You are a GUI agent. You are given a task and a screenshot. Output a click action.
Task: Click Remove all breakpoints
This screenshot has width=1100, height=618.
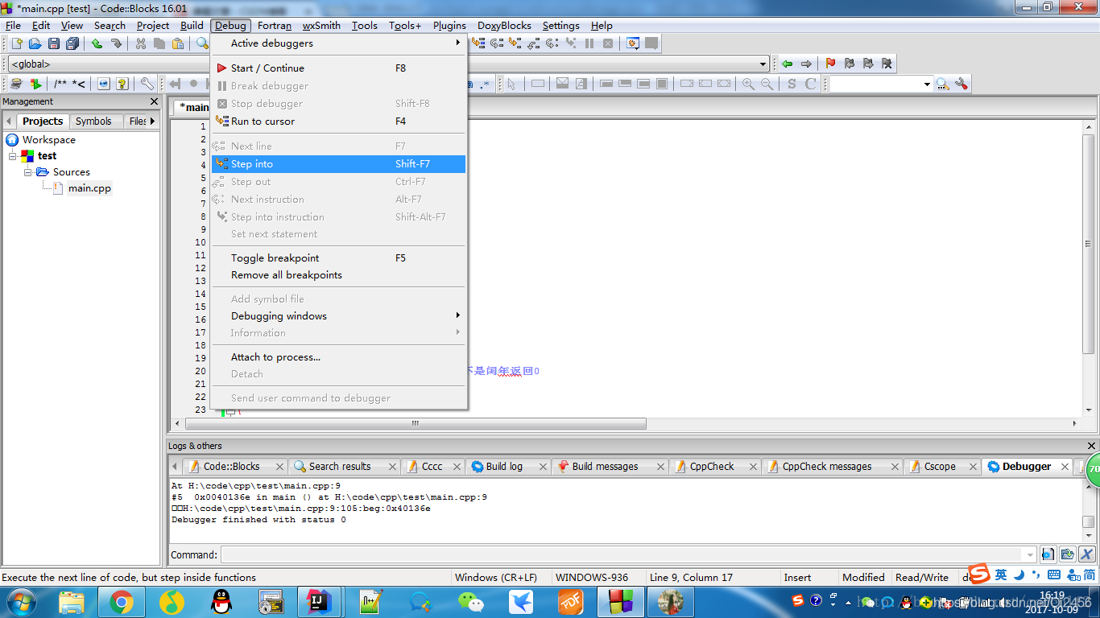(x=338, y=275)
